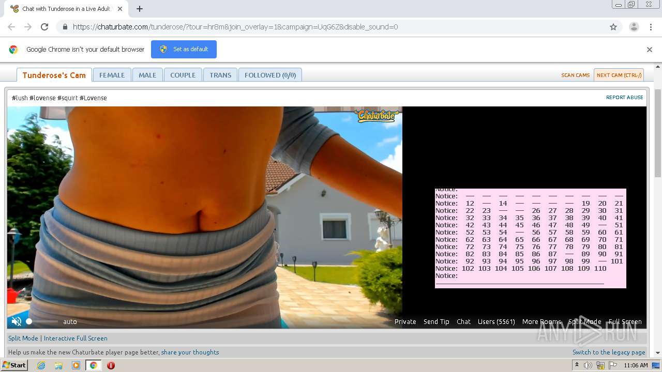662x372 pixels.
Task: Open the Action Center flag icon
Action: click(x=613, y=365)
